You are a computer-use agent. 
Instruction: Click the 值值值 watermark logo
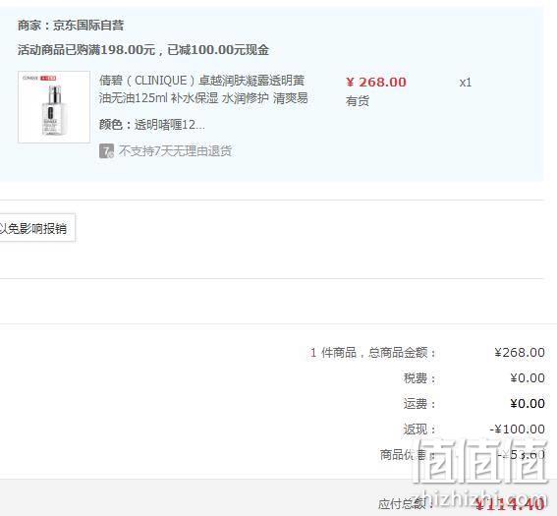[x=480, y=462]
